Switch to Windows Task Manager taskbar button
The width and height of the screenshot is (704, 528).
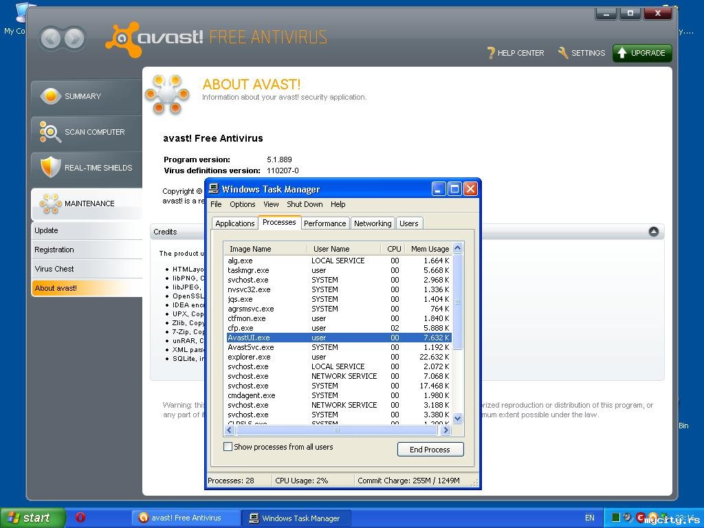[x=296, y=518]
